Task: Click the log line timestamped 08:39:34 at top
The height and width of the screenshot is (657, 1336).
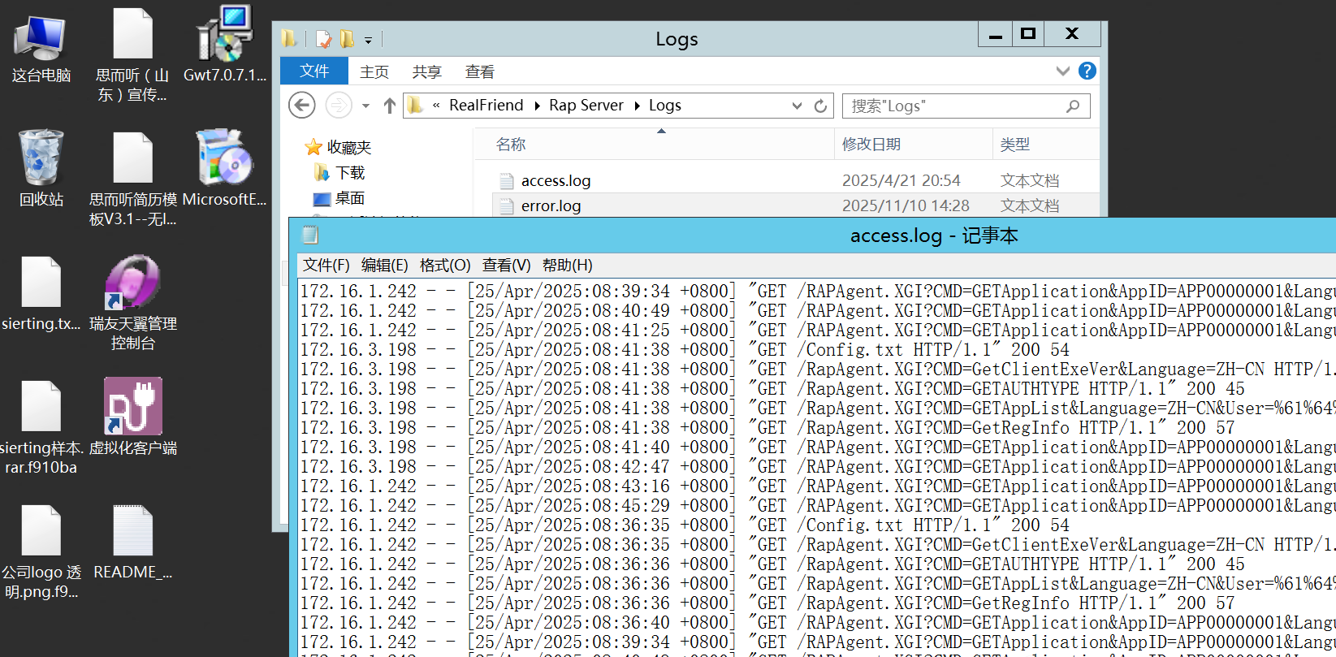Action: (x=818, y=291)
